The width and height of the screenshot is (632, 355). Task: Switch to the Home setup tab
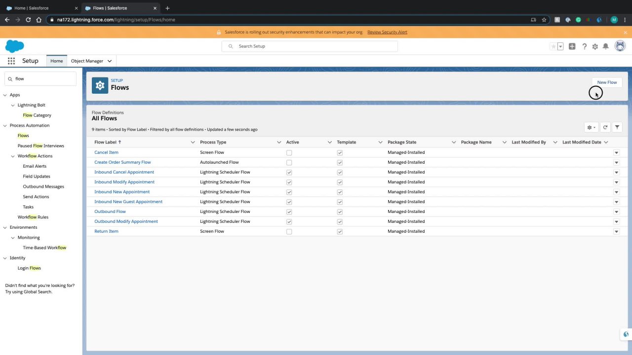pos(56,61)
